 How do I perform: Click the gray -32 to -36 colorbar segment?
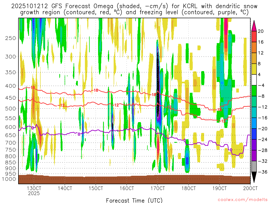pyautogui.click(x=254, y=167)
